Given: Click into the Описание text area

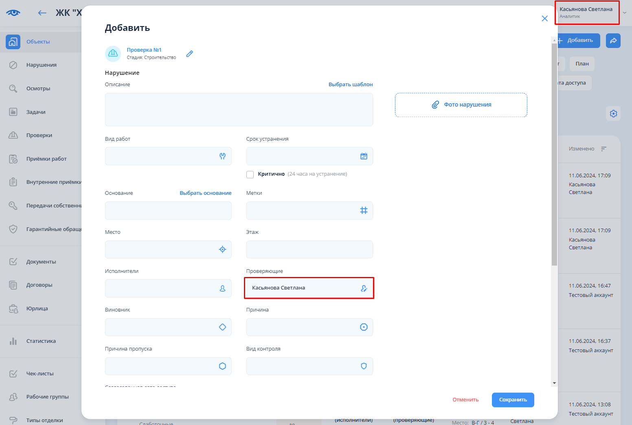Looking at the screenshot, I should click(239, 109).
